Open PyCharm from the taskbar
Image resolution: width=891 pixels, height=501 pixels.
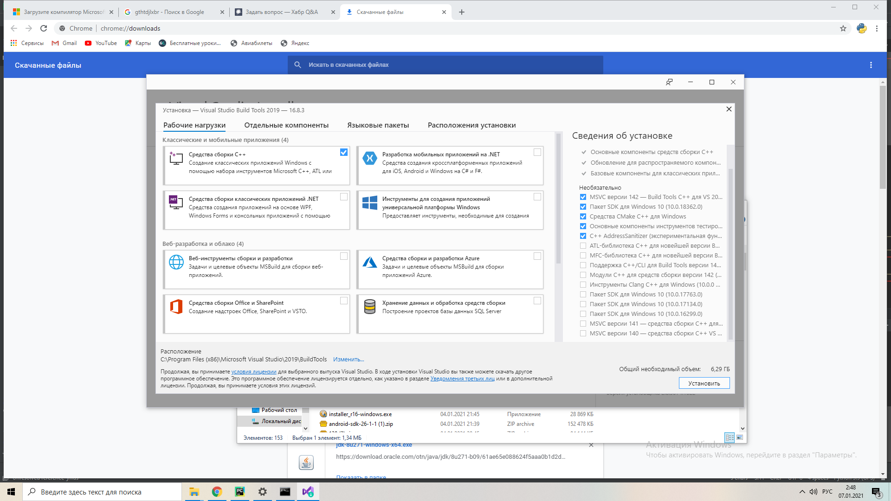(239, 492)
